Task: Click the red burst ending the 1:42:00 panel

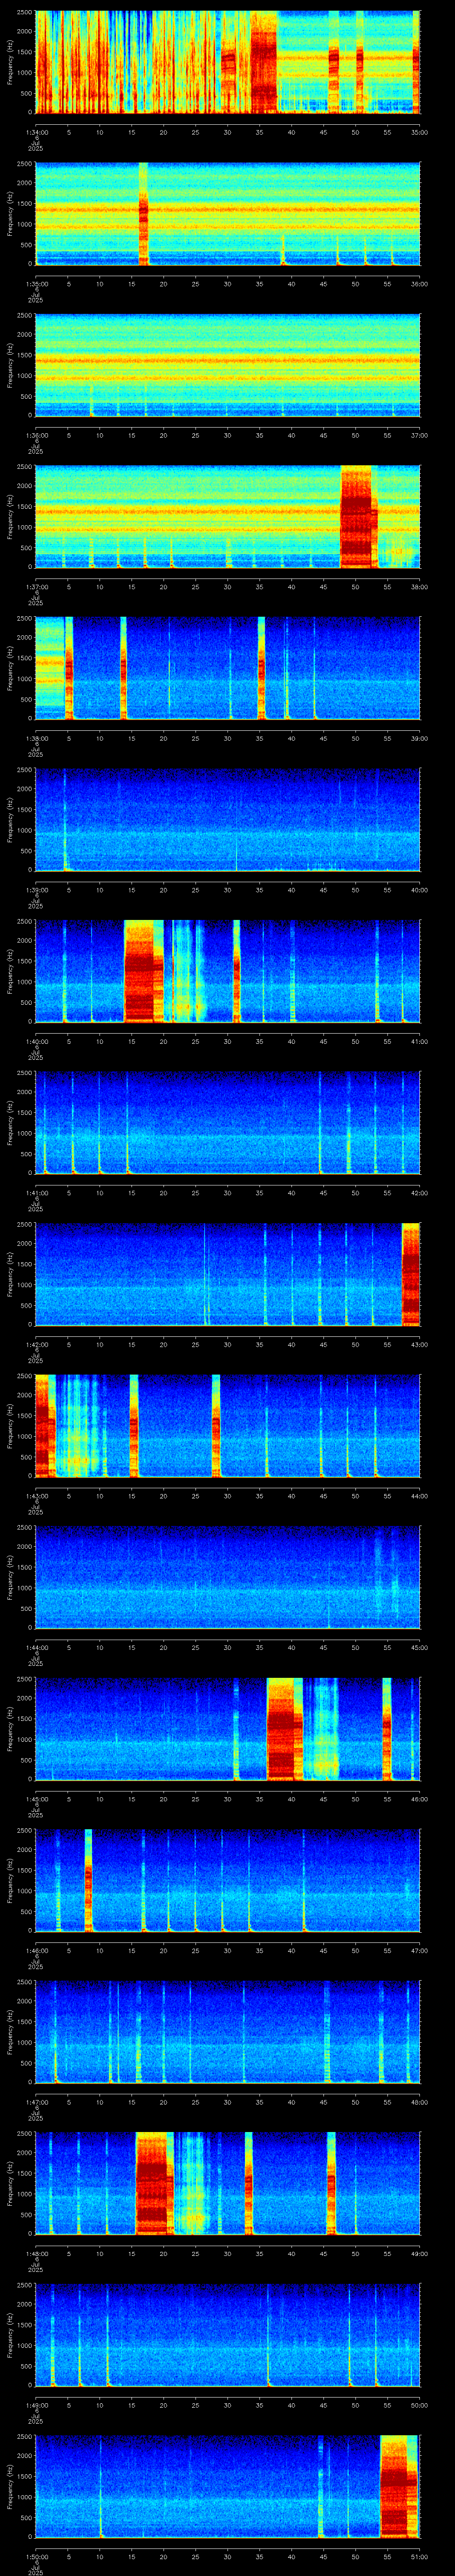Action: click(410, 1274)
